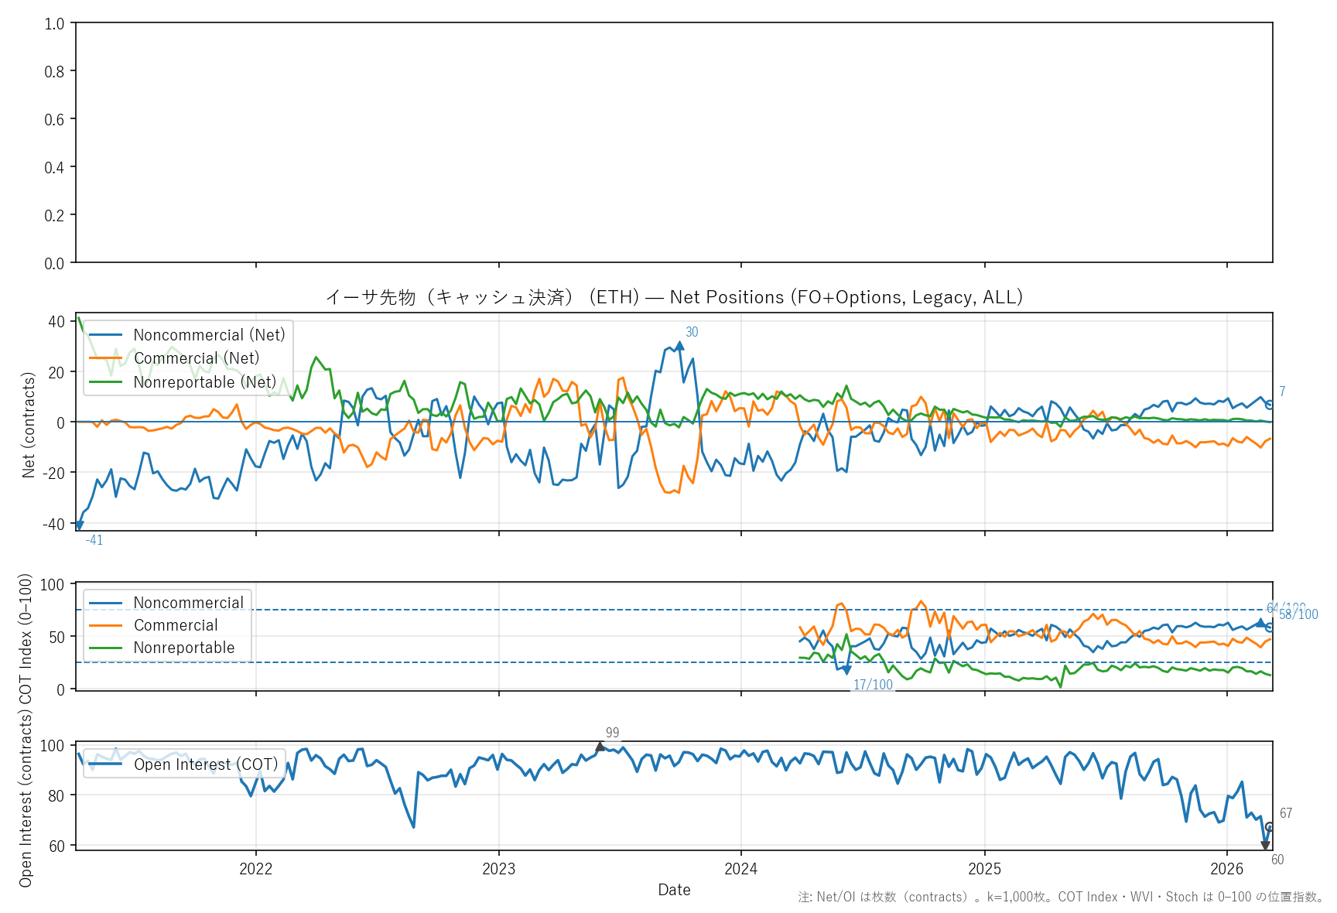Click the latest circle marker near label 67
The image size is (1337, 913).
[x=1270, y=827]
